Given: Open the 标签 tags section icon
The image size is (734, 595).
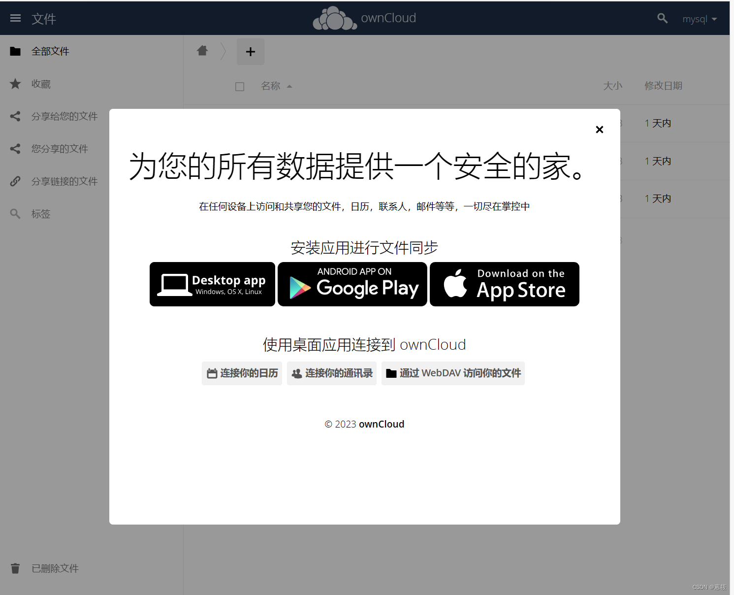Looking at the screenshot, I should pyautogui.click(x=15, y=213).
